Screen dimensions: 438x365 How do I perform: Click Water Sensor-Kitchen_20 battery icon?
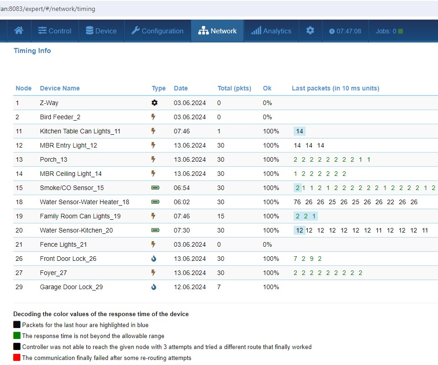[x=155, y=230]
